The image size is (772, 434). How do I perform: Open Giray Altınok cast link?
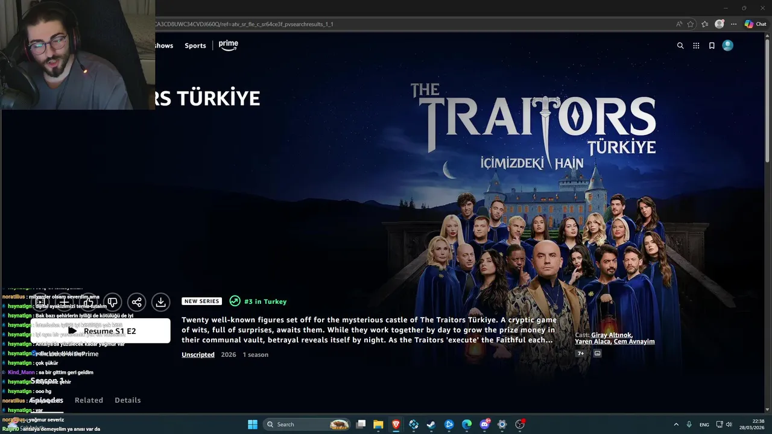612,335
